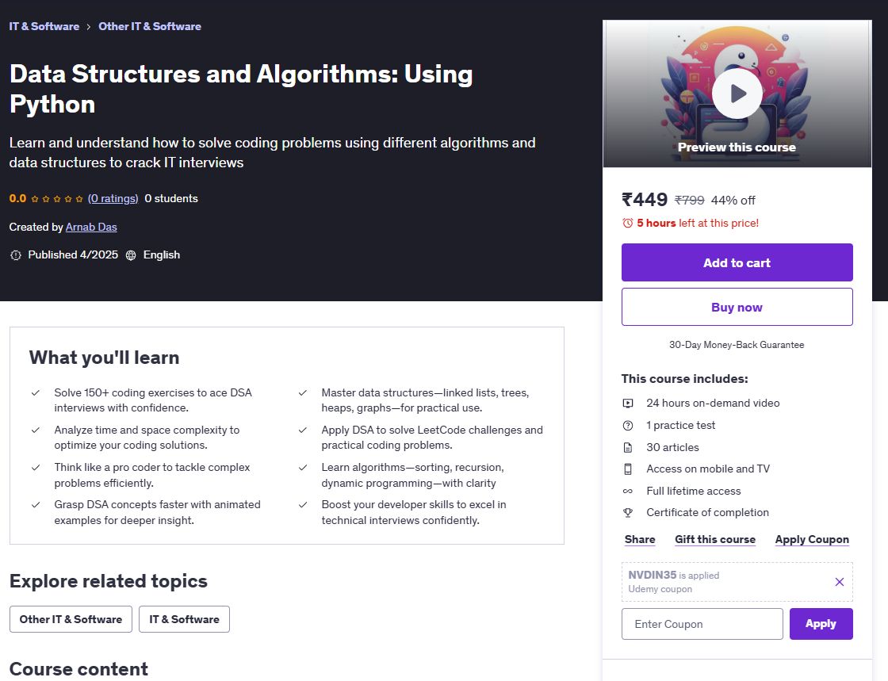
Task: Open the Other IT & Software breadcrumb
Action: click(150, 26)
